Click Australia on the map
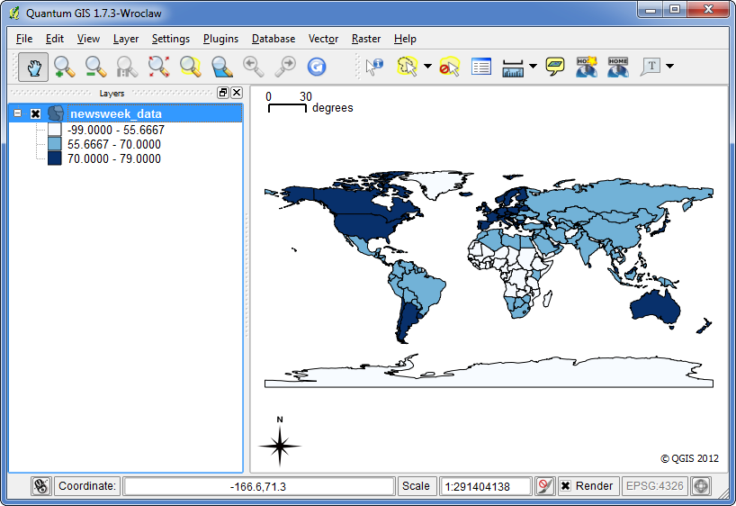The image size is (736, 506). coord(655,308)
